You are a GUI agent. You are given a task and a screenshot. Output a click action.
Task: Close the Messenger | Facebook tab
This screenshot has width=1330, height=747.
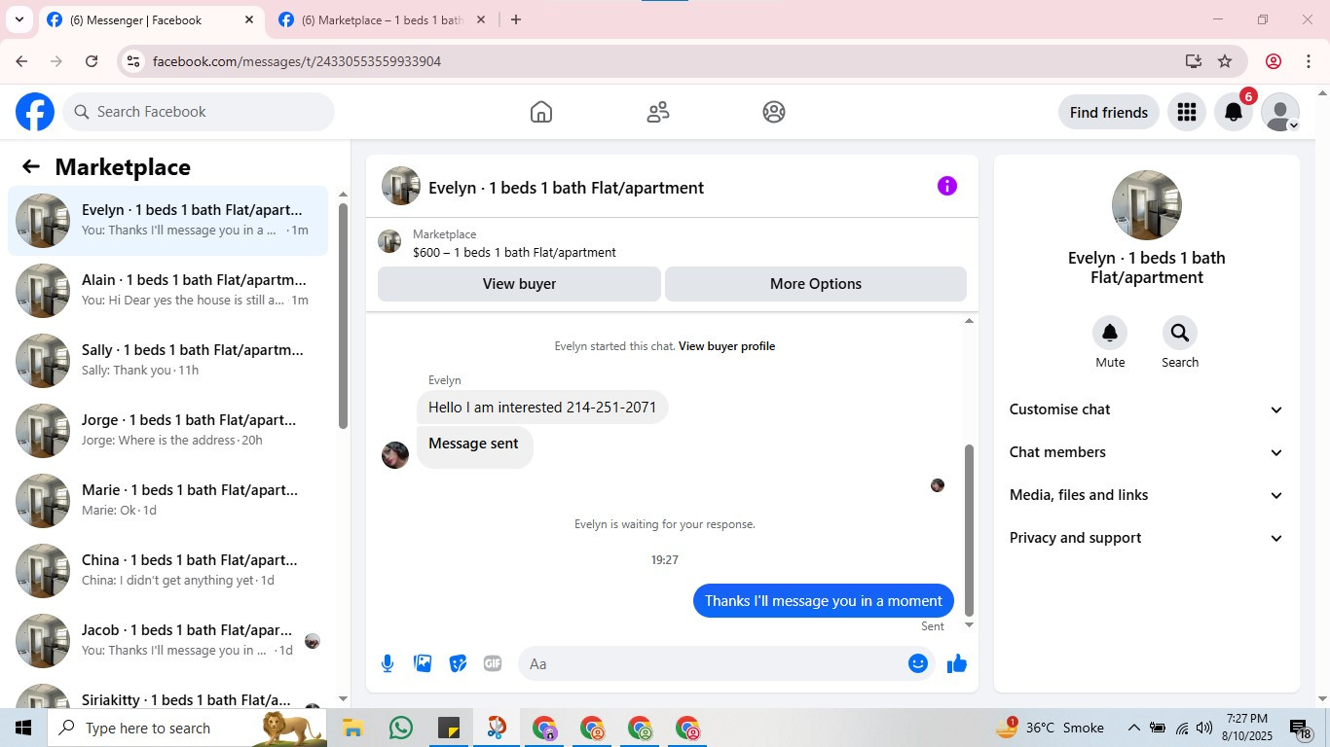tap(249, 19)
